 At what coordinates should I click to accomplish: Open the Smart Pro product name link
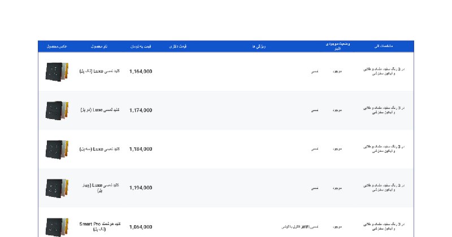pyautogui.click(x=99, y=226)
